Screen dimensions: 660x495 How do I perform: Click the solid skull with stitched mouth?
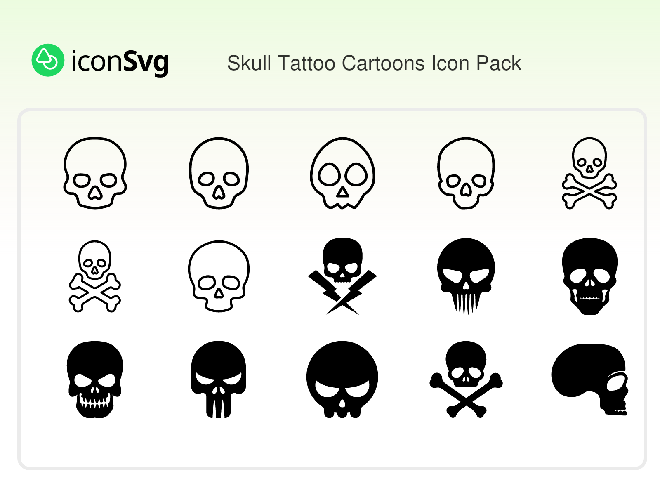pos(590,276)
